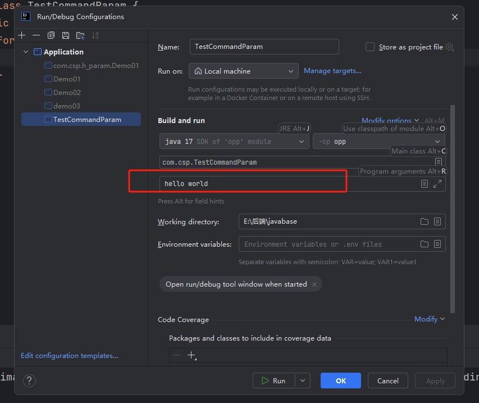Select Demo02 configuration in the tree

67,92
